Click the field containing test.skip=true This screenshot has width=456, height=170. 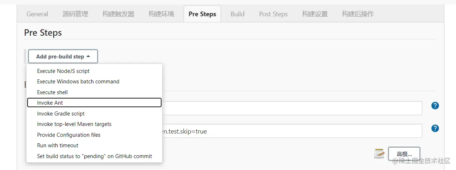(x=290, y=131)
